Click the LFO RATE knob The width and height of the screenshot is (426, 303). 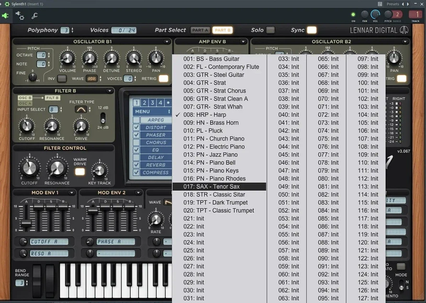156,220
